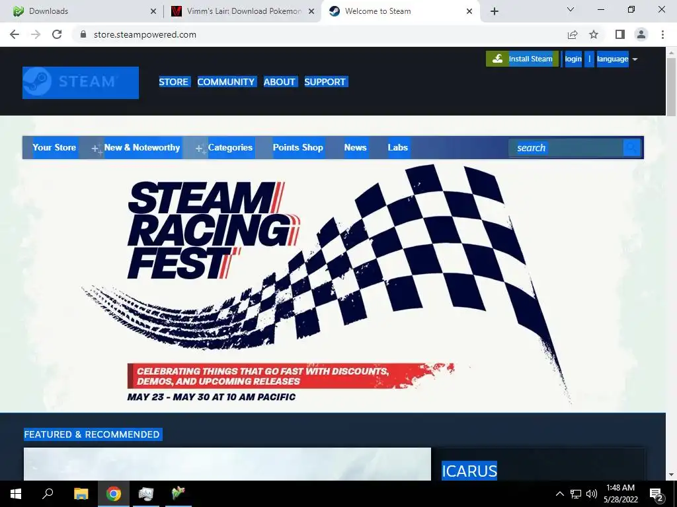The image size is (677, 507).
Task: Open the Chrome profile avatar
Action: click(641, 34)
